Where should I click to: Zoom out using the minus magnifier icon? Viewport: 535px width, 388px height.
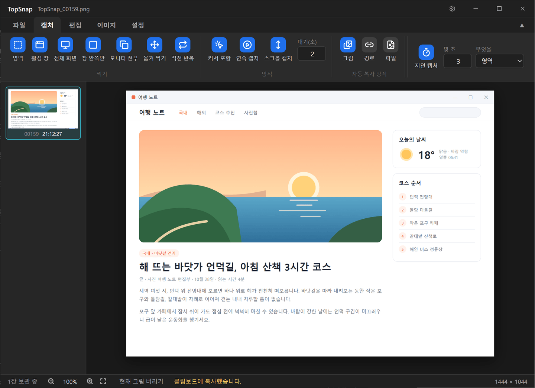[51, 381]
